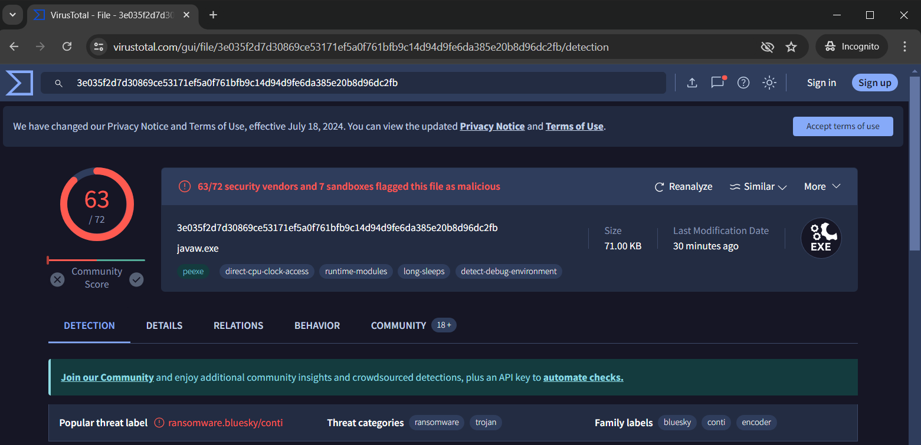Image resolution: width=921 pixels, height=445 pixels.
Task: Open the tab search dropdown arrow
Action: pos(12,15)
